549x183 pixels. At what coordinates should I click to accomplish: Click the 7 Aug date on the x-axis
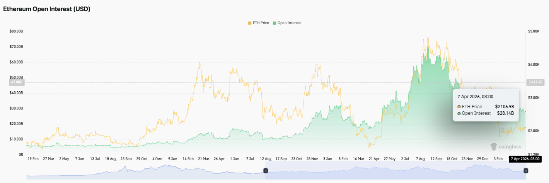point(421,159)
